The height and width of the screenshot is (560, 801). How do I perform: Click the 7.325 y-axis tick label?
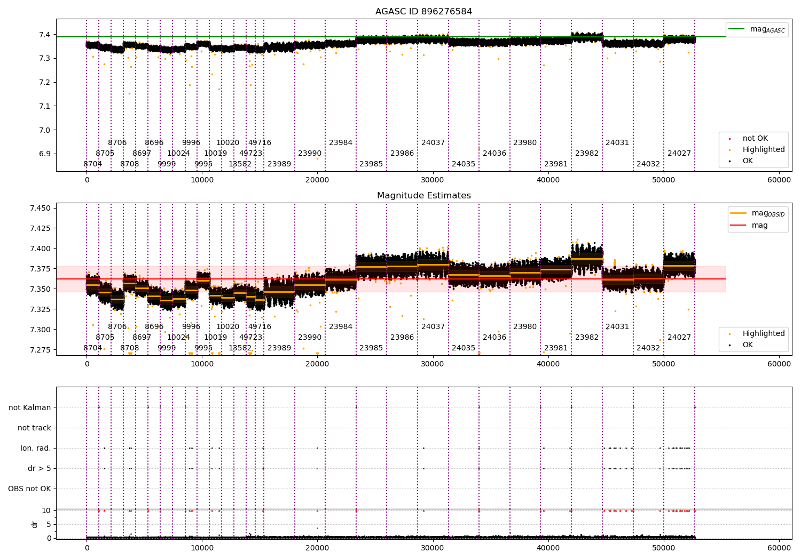coord(41,309)
